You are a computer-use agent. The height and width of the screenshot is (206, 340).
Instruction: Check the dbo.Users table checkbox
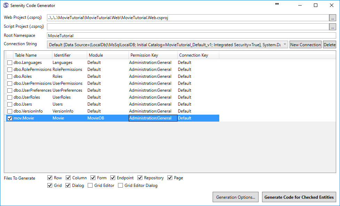[10, 104]
